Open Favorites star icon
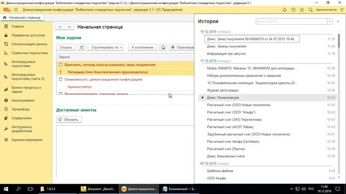Image resolution: width=346 pixels, height=194 pixels. (302, 10)
